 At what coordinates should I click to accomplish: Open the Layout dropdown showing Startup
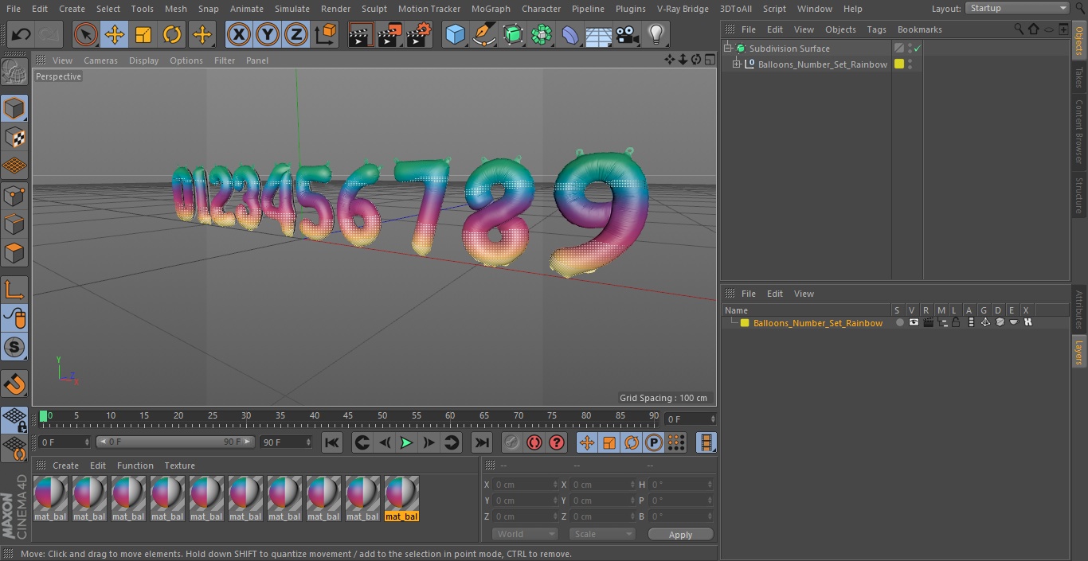pos(1017,8)
